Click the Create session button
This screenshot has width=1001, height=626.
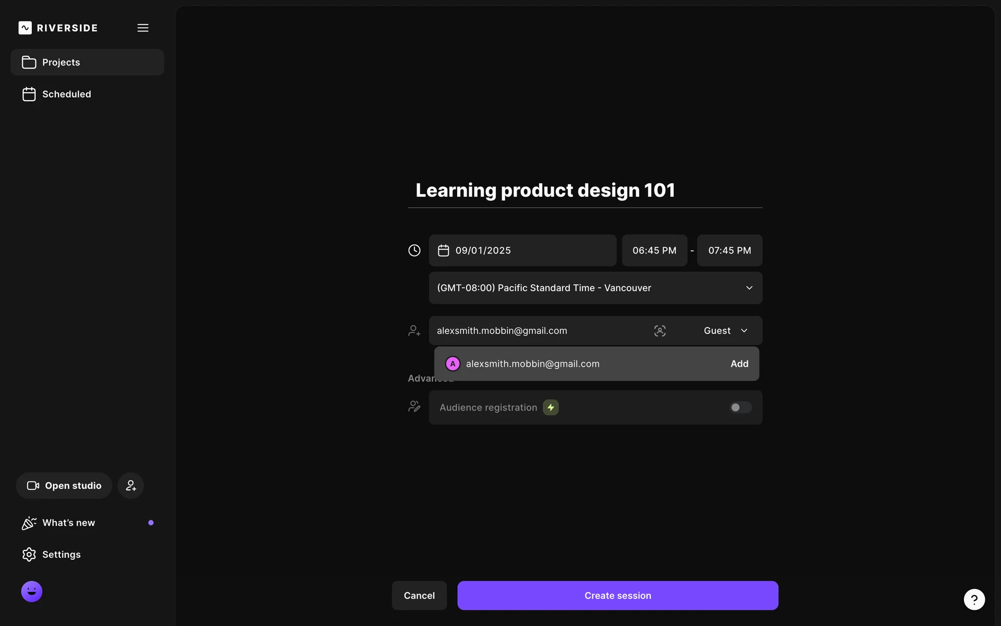click(x=618, y=596)
